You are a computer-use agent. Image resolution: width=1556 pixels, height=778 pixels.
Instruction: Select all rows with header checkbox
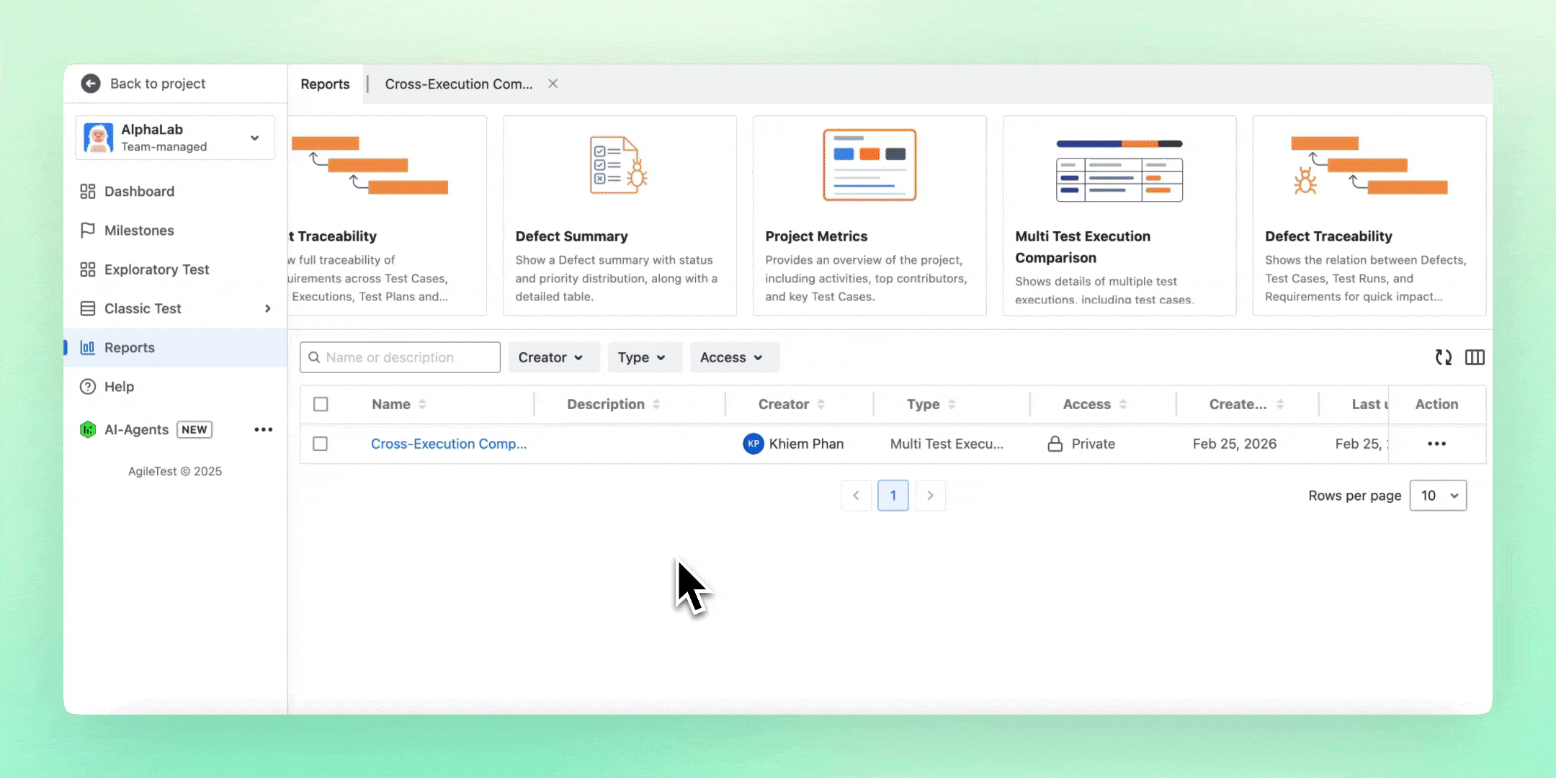(321, 405)
